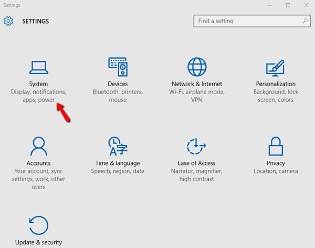Open the Privacy padlock icon
This screenshot has width=315, height=248.
pos(276,146)
